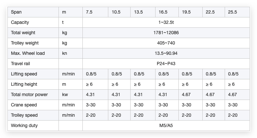Click the 22.5 span header cell

click(214, 12)
